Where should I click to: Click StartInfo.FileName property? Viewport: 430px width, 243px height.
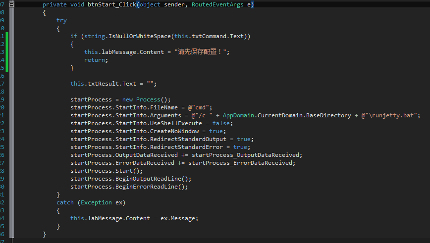point(147,108)
